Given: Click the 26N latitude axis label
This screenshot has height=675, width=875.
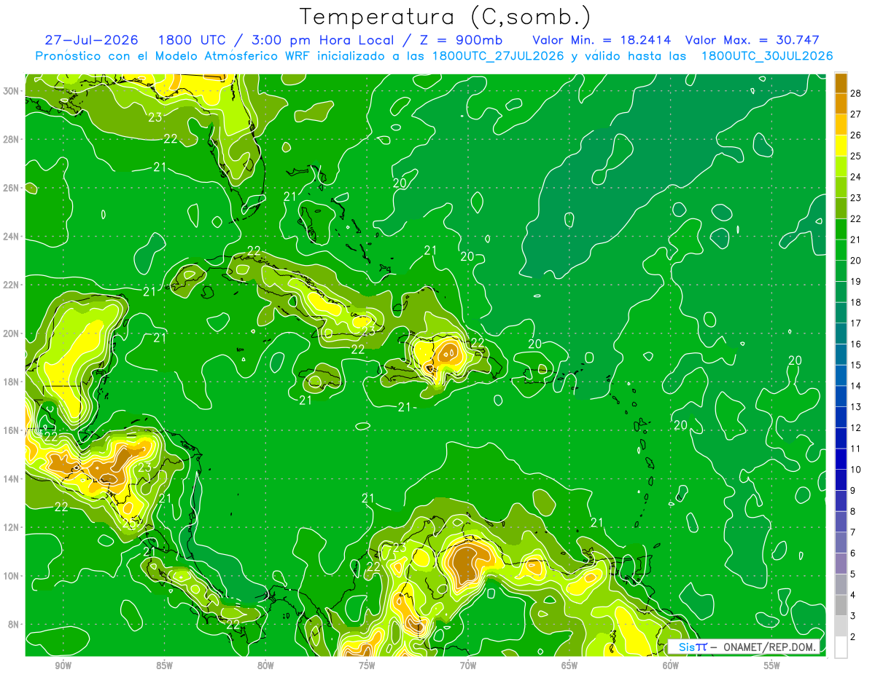Looking at the screenshot, I should (12, 188).
